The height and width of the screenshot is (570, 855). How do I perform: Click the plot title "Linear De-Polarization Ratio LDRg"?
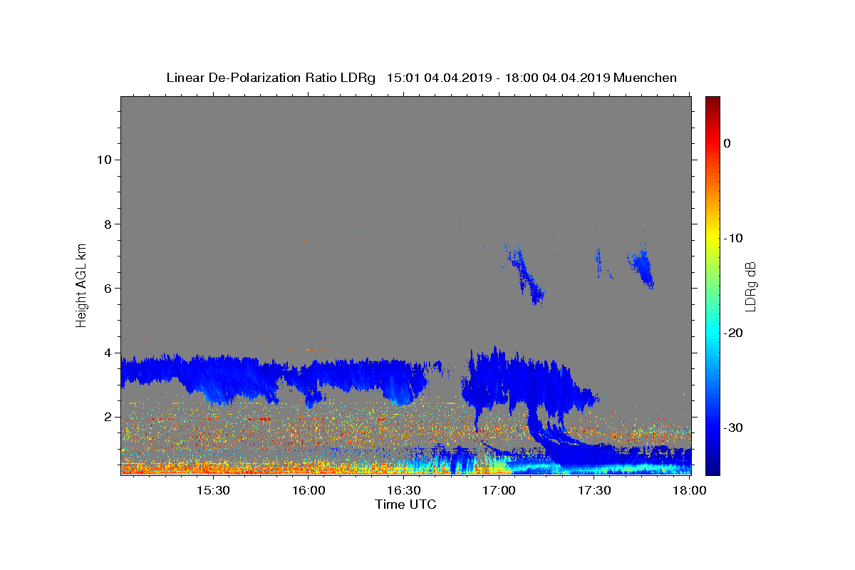(271, 78)
